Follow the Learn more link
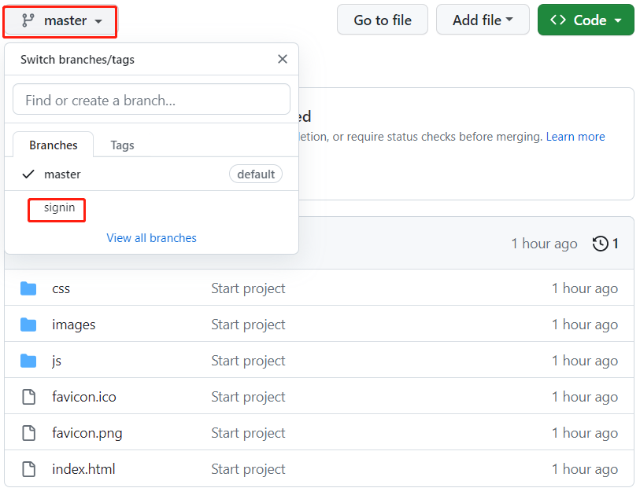Viewport: 640px width, 499px height. (x=575, y=137)
